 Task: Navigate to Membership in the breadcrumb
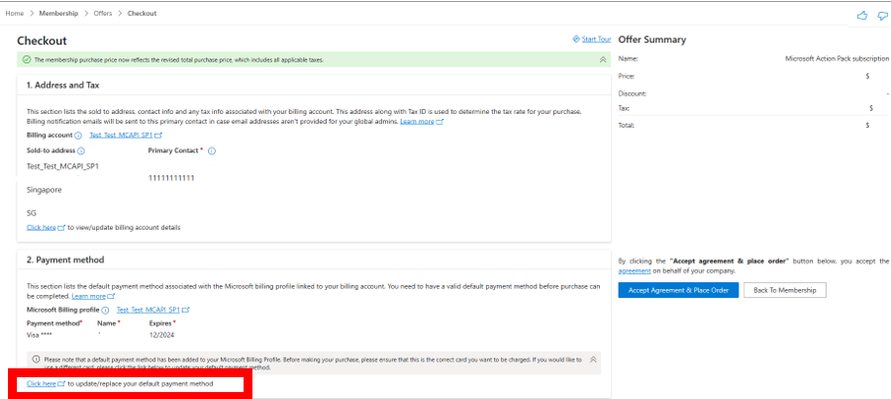point(58,14)
